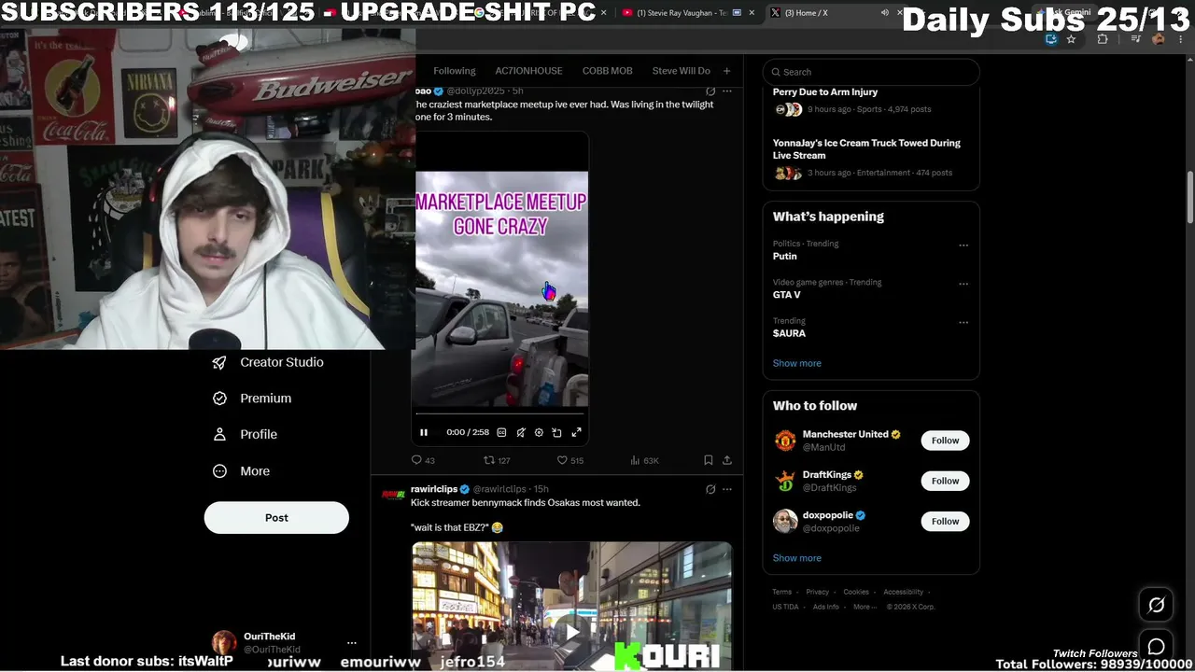Viewport: 1195px width, 672px height.
Task: Expand the More sidebar menu
Action: [x=241, y=471]
